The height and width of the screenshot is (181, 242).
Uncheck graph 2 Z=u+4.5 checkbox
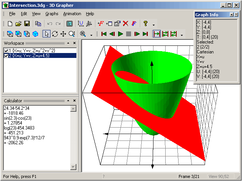coord(6,56)
